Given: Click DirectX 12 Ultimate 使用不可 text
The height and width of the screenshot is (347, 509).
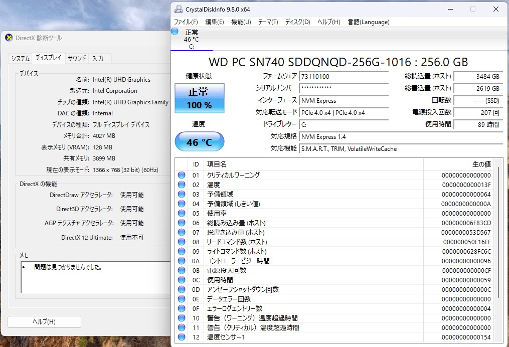Looking at the screenshot, I should point(103,237).
